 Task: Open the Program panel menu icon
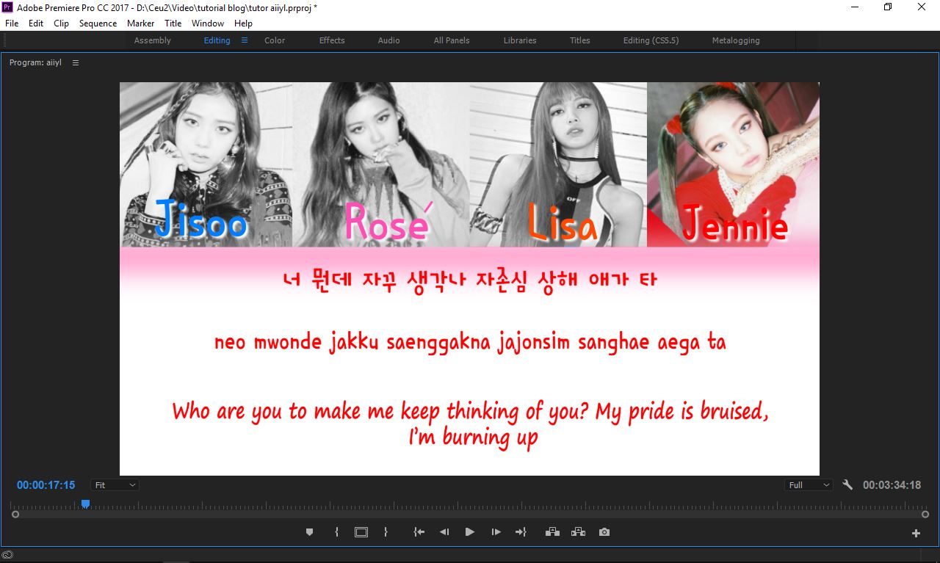tap(75, 63)
